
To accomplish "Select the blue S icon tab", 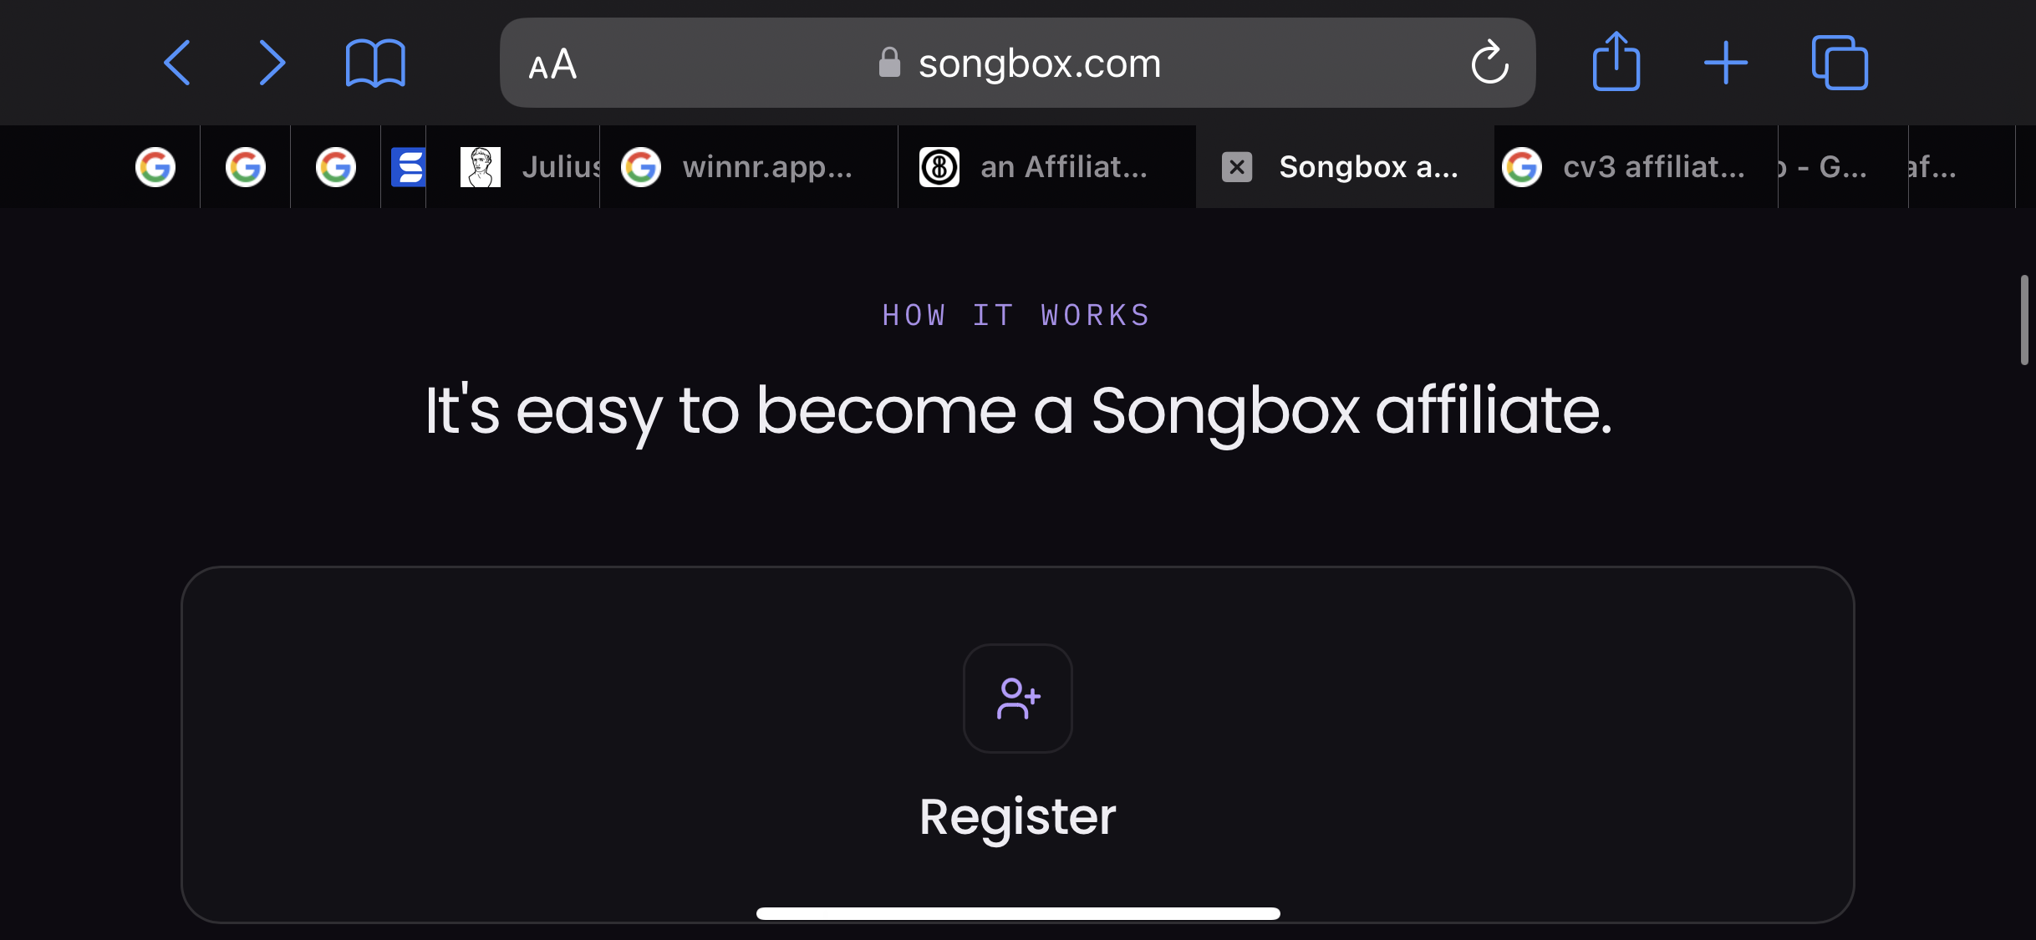I will (408, 167).
